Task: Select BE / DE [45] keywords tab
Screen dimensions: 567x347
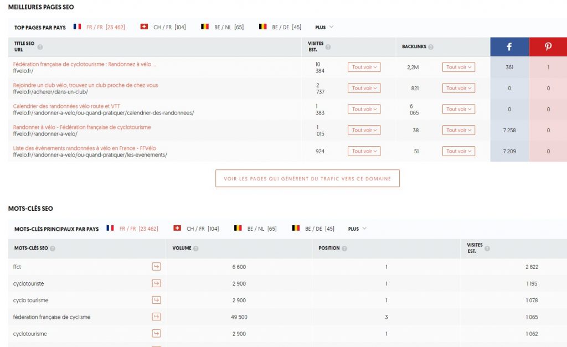Action: click(319, 229)
